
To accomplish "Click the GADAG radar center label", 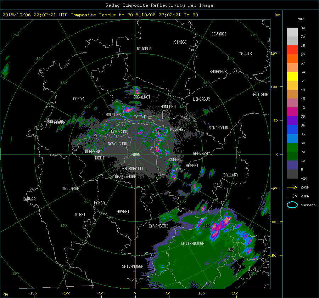I will (135, 154).
